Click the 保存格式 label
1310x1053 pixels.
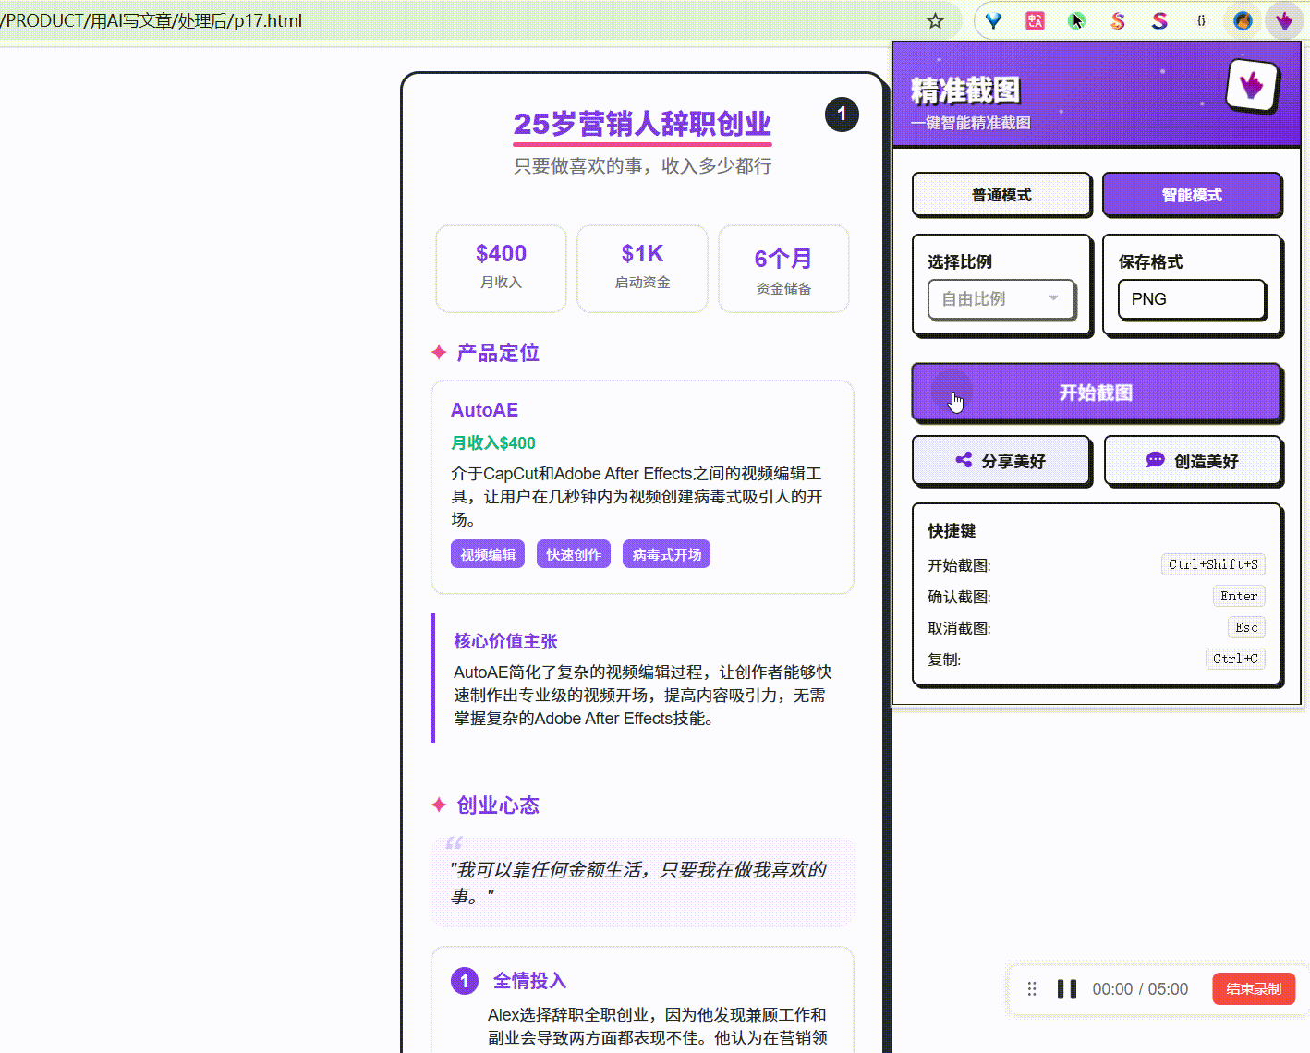[1150, 262]
